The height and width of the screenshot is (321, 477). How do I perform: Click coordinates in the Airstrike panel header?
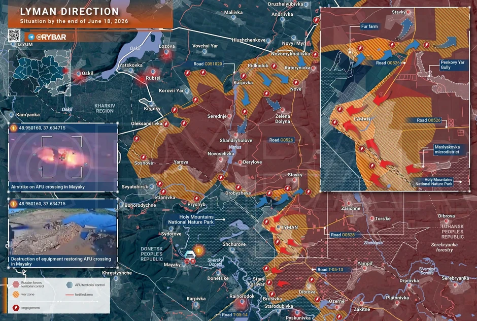[42, 128]
